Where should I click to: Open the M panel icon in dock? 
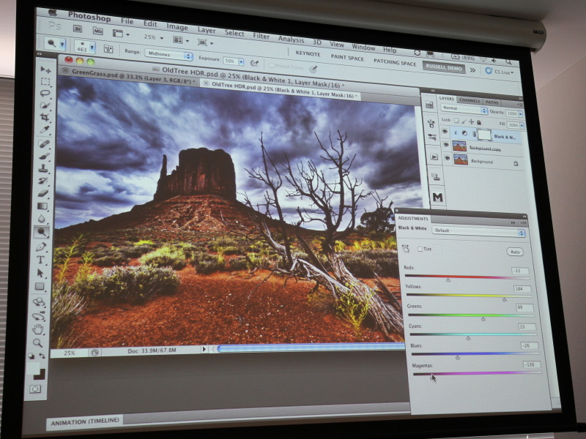tap(437, 197)
